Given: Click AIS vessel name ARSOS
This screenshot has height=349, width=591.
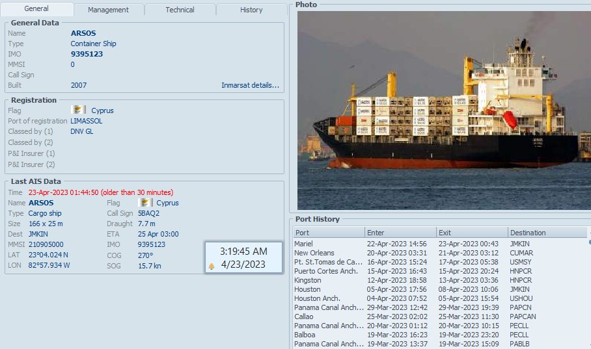Looking at the screenshot, I should [41, 203].
